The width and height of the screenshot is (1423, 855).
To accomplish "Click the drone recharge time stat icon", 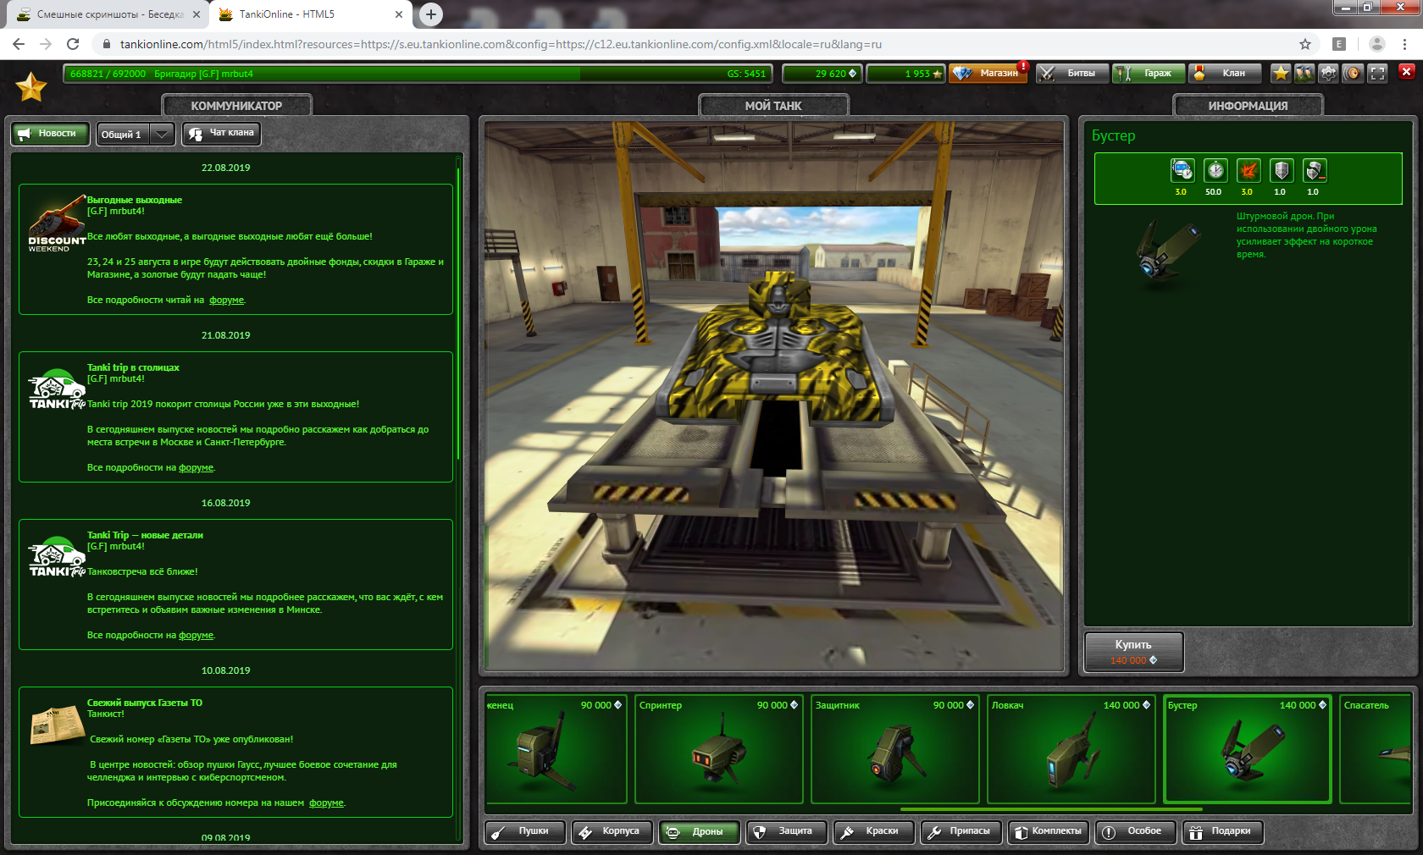I will point(1182,171).
